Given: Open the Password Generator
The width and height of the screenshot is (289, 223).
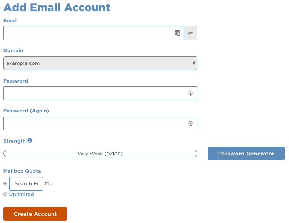Looking at the screenshot, I should click(x=246, y=154).
